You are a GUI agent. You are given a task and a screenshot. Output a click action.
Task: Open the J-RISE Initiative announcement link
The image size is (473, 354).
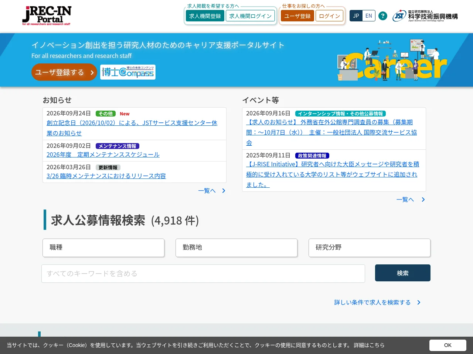(x=333, y=174)
